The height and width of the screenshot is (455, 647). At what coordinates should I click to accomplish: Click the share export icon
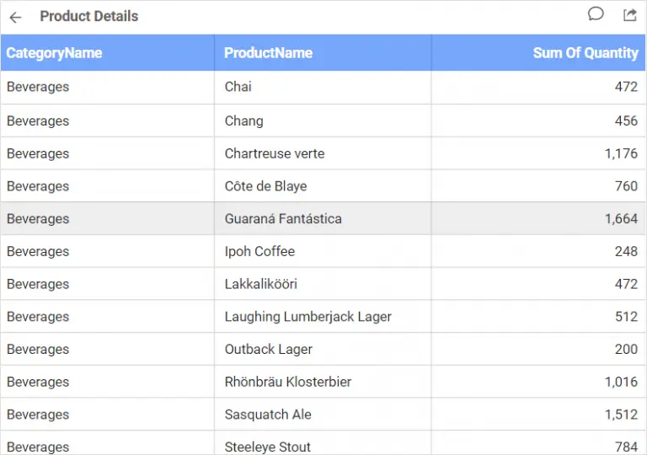point(629,14)
